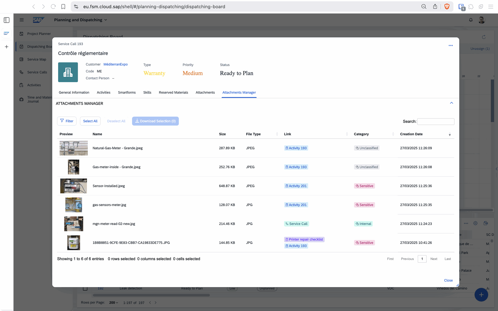Screen dimensions: 498x311
Task: Open Planning and Dispatching dropdown
Action: (x=80, y=20)
